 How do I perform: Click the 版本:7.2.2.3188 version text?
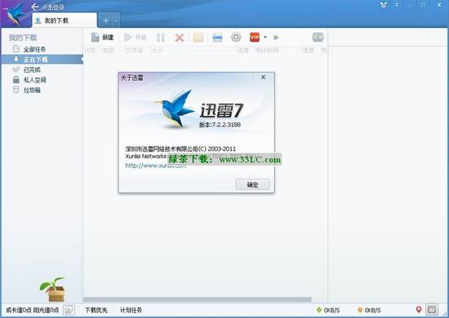[220, 125]
